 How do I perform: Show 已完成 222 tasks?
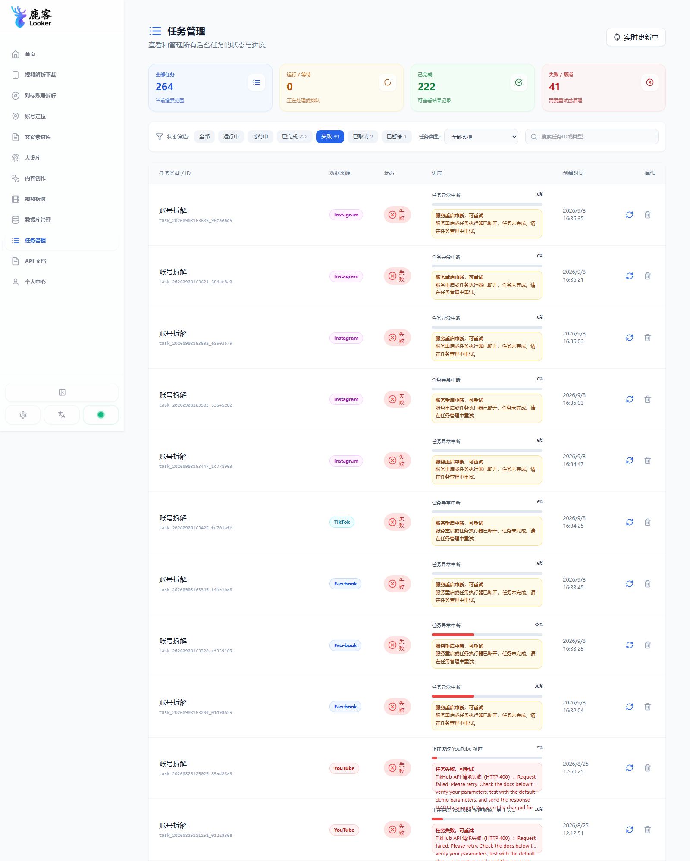[295, 137]
